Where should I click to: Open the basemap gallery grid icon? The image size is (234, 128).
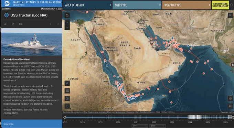(x=67, y=91)
